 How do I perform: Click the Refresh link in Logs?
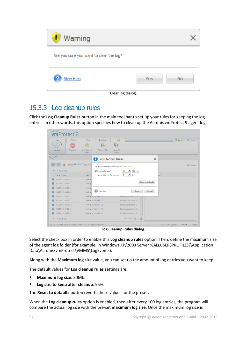(192, 165)
